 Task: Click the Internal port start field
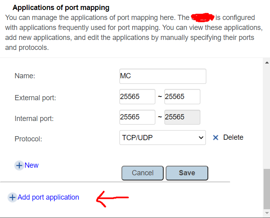pyautogui.click(x=137, y=117)
